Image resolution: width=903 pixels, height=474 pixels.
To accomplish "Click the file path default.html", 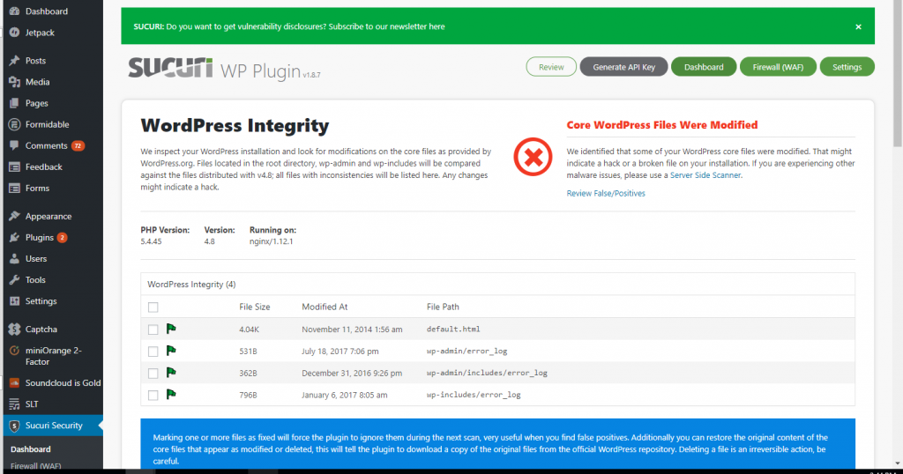I will click(x=453, y=330).
